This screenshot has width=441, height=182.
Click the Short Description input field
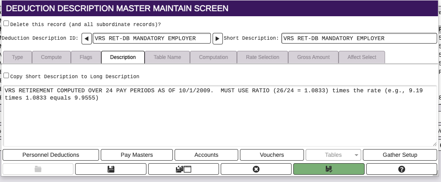(359, 38)
